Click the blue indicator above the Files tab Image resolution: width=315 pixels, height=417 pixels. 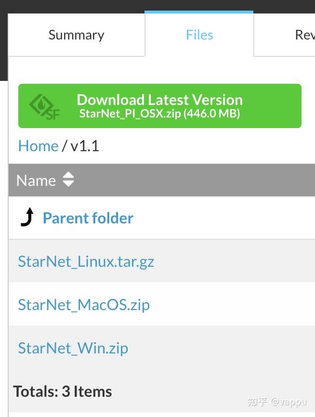click(x=199, y=12)
